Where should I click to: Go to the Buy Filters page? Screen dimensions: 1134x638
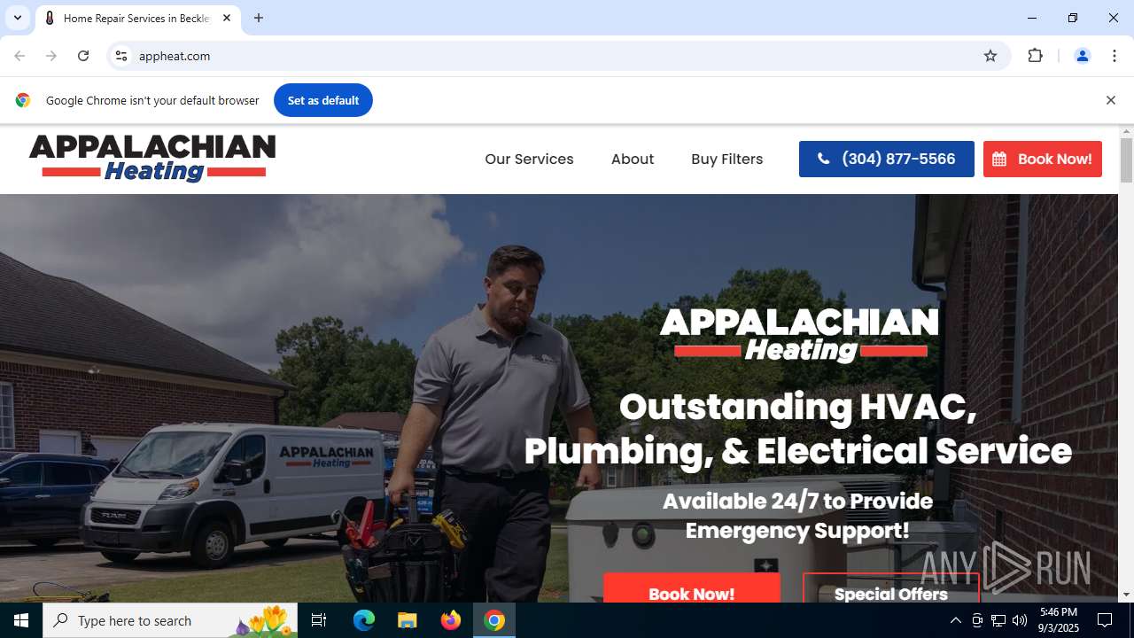pyautogui.click(x=727, y=159)
